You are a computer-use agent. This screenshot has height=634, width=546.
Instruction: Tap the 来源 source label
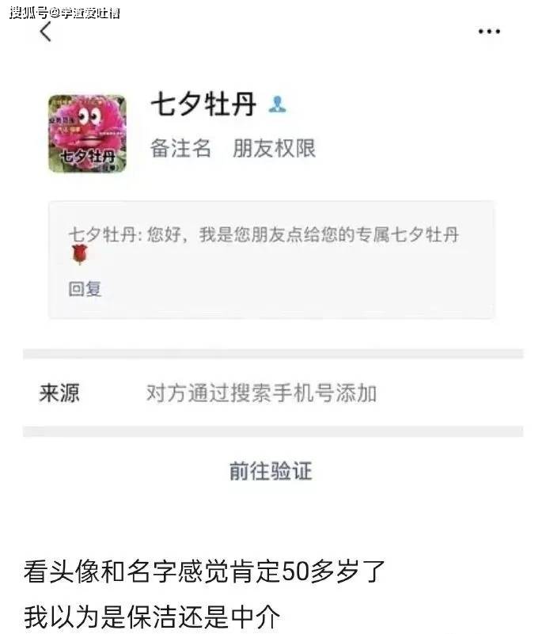click(x=59, y=393)
